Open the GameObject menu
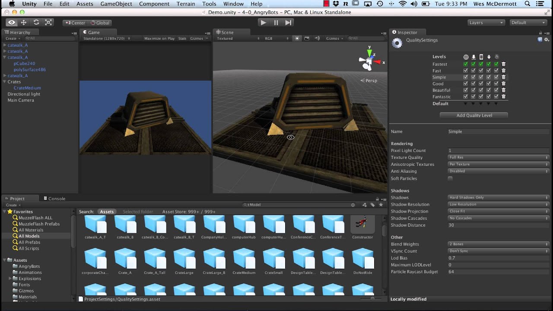Viewport: 553px width, 311px height. coord(116,4)
